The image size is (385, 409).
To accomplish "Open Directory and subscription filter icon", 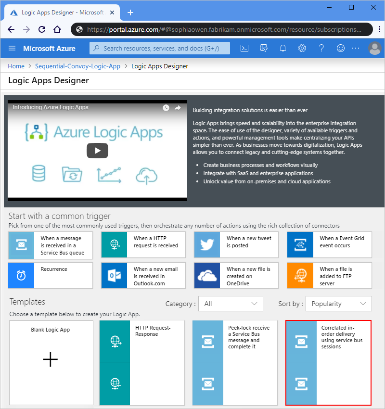I will (264, 48).
